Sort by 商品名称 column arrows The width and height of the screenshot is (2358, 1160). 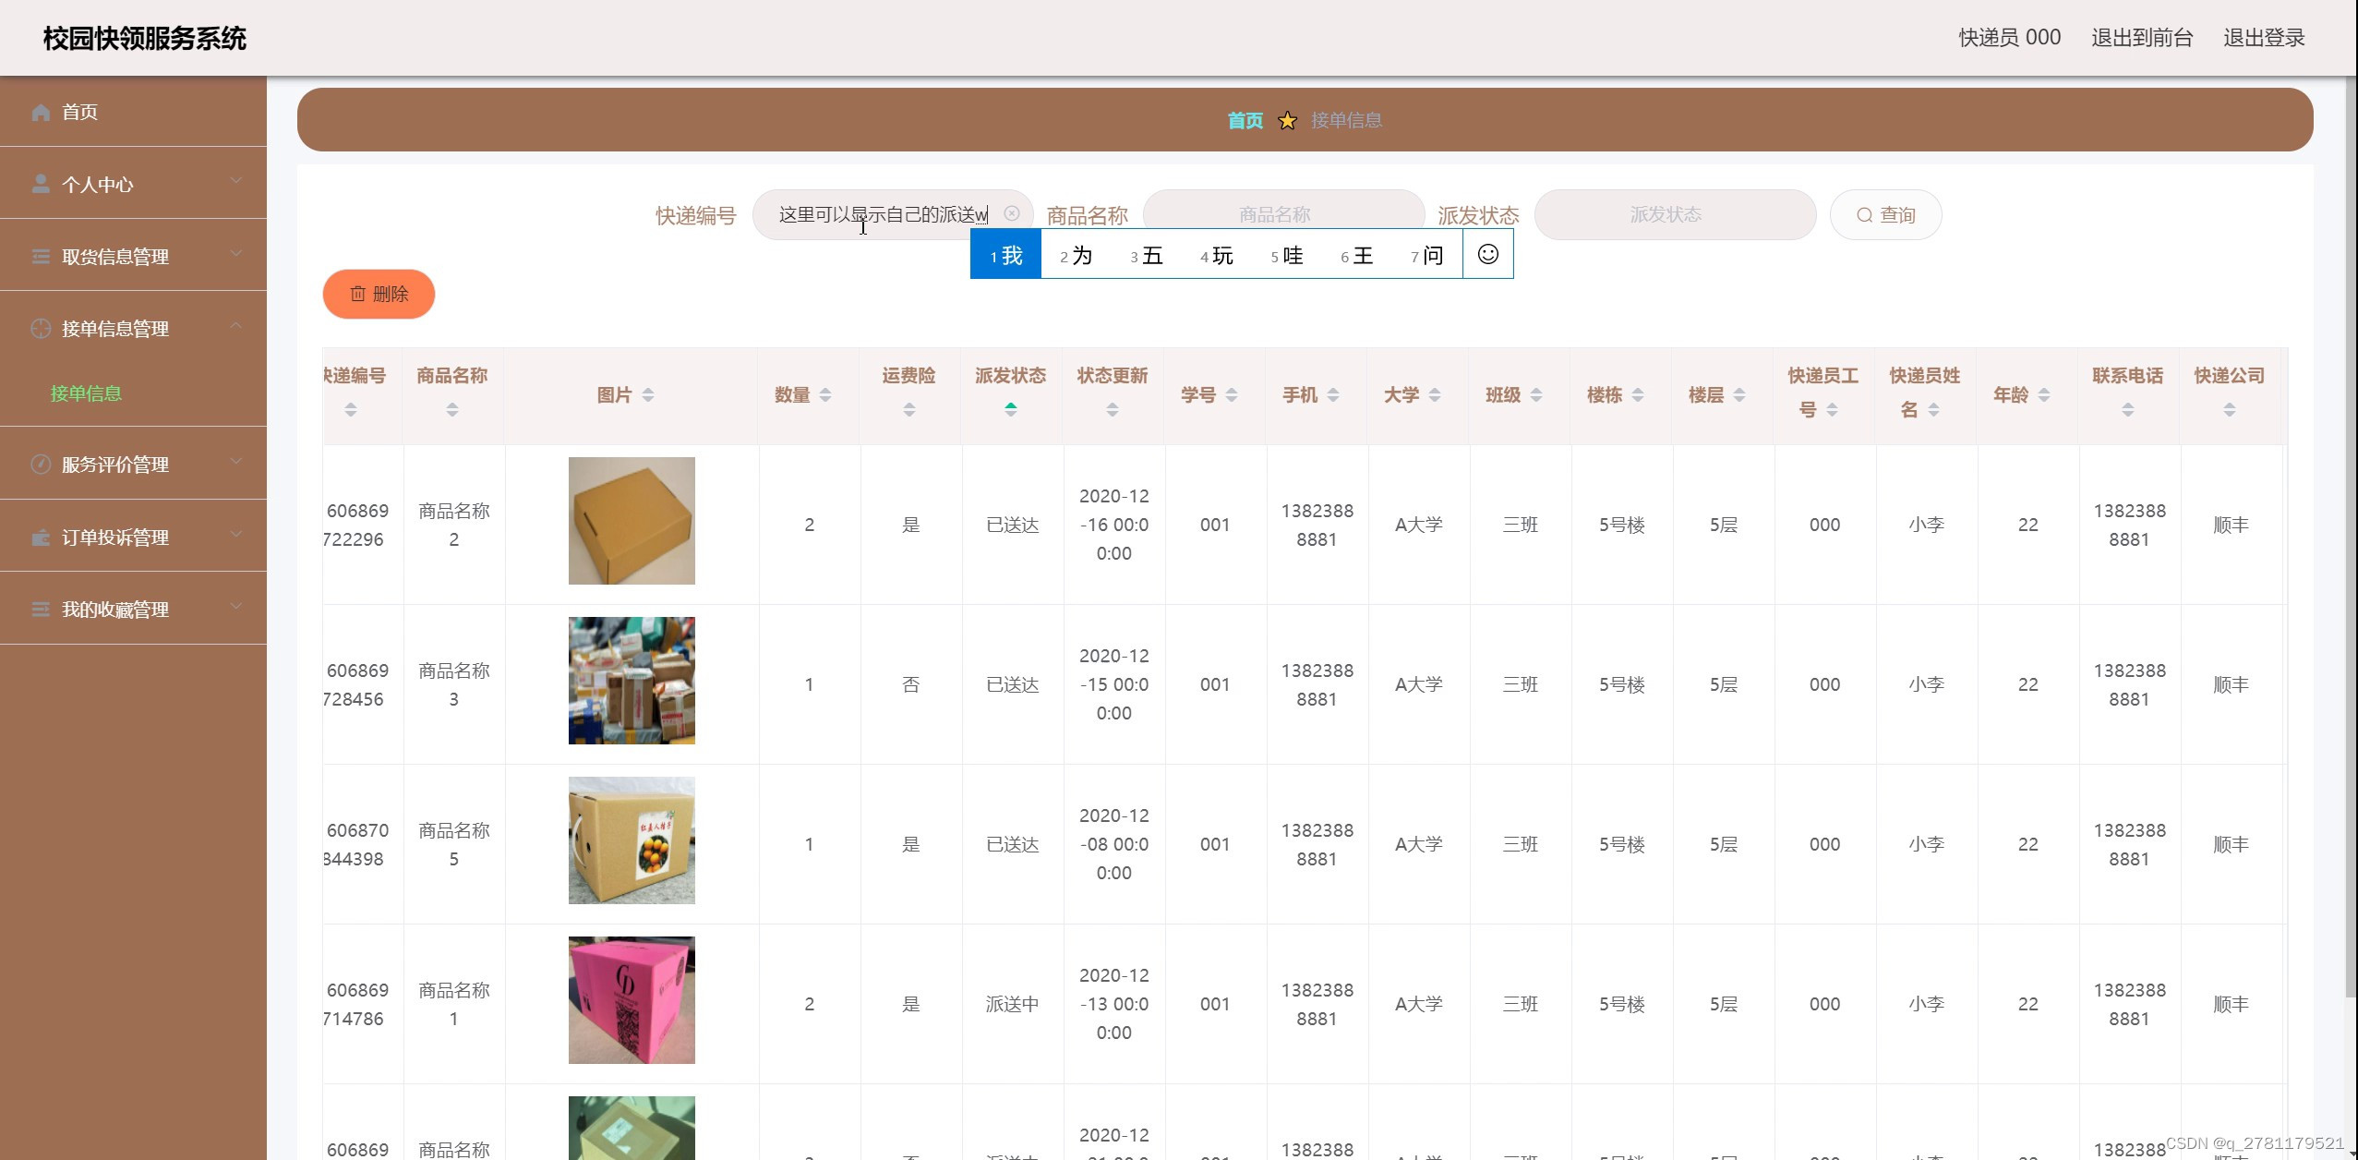452,409
